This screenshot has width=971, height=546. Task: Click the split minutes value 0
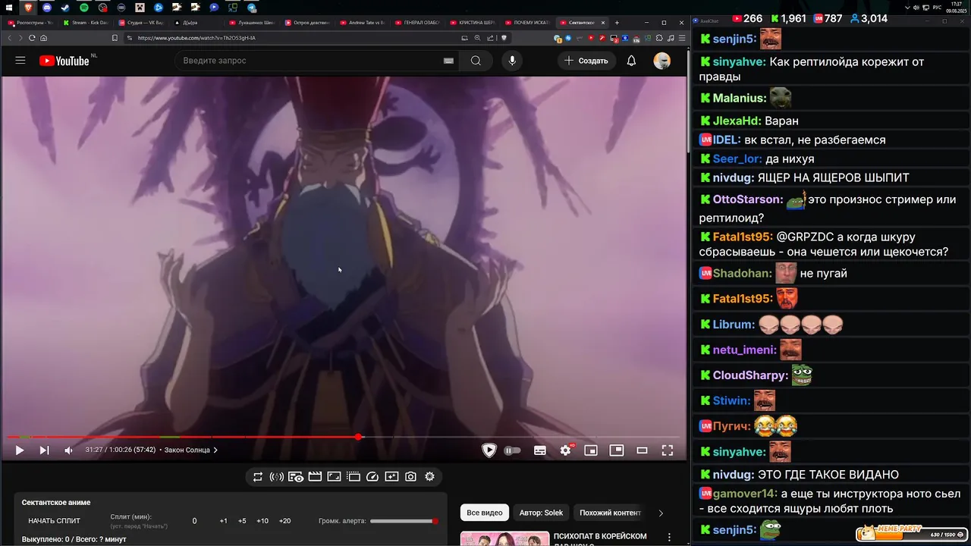pyautogui.click(x=194, y=521)
